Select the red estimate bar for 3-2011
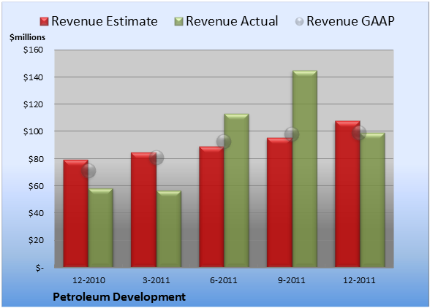This screenshot has width=430, height=308. tap(143, 209)
